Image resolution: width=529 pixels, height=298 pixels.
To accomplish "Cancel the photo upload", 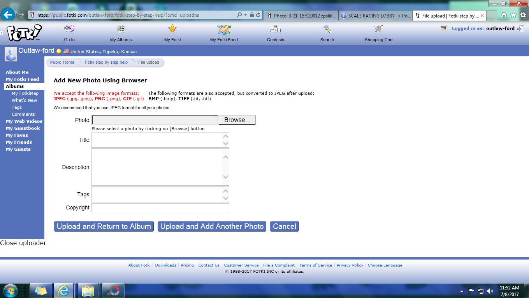I will [x=284, y=227].
